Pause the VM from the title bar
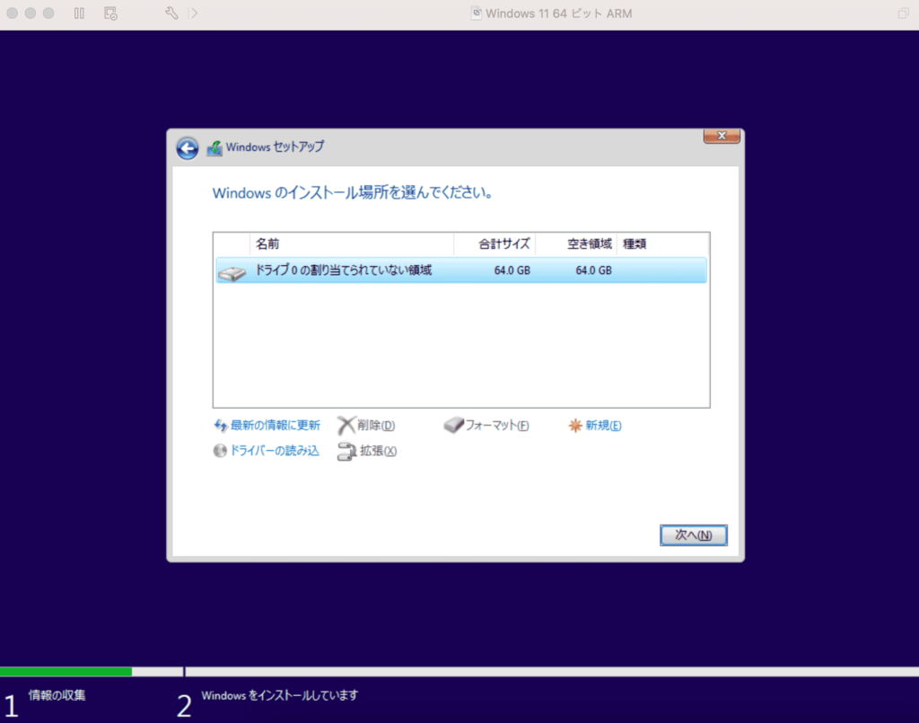Screen dimensions: 919x723 [79, 13]
